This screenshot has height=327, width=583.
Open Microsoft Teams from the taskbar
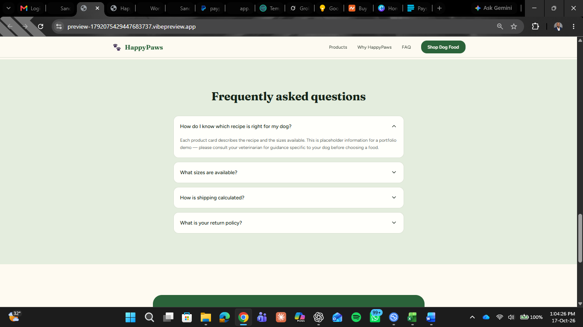pos(262,317)
